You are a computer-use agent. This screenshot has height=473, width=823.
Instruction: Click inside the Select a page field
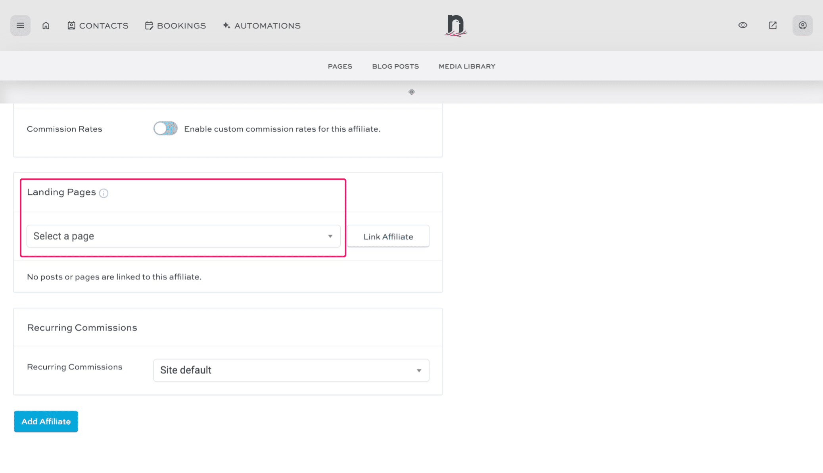tap(159, 236)
